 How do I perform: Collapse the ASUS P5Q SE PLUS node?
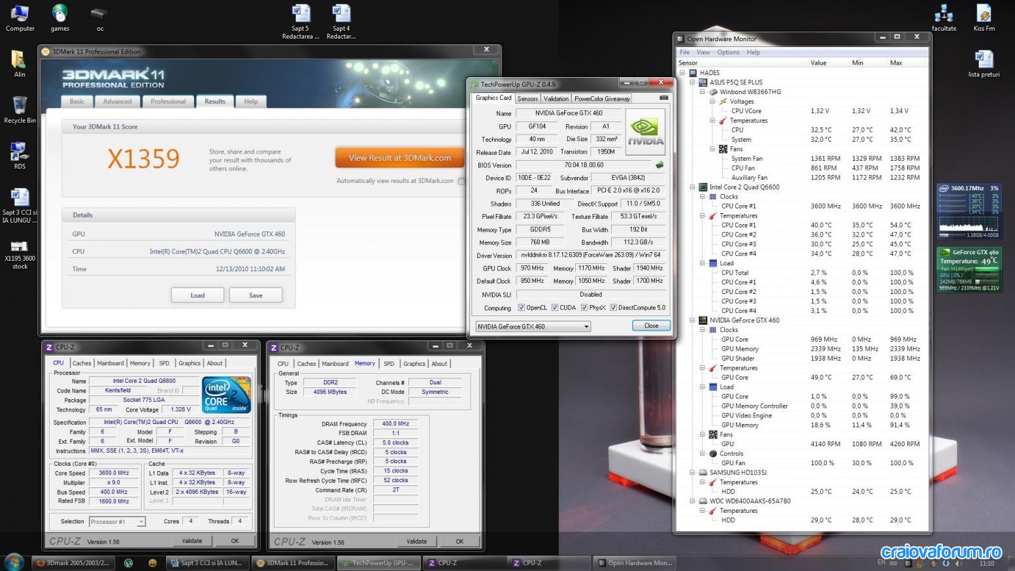[x=693, y=82]
